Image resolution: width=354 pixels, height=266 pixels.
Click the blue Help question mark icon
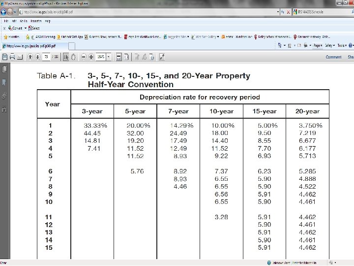pyautogui.click(x=350, y=45)
